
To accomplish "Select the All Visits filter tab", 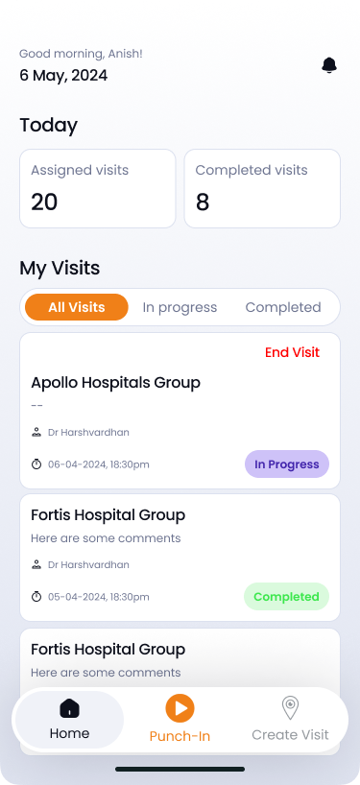I will [77, 307].
